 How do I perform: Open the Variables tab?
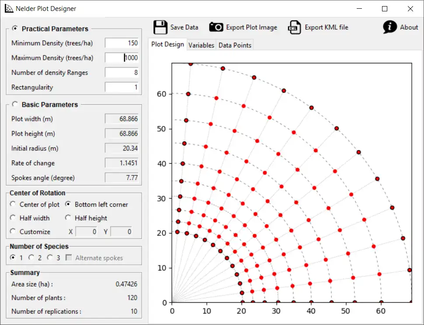pyautogui.click(x=201, y=45)
